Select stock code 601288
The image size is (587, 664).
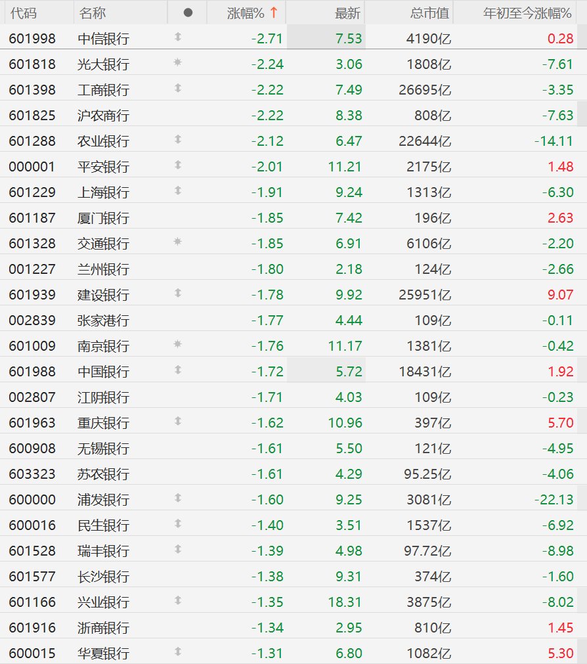click(32, 141)
